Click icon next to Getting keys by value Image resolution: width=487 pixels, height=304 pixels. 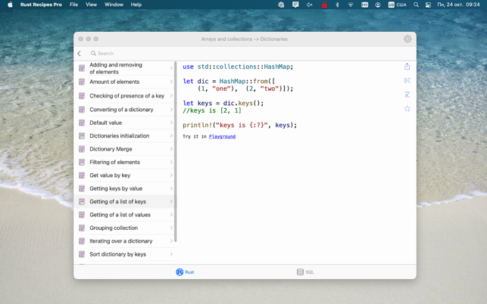82,188
